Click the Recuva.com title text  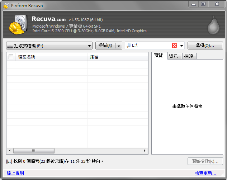pyautogui.click(x=48, y=19)
